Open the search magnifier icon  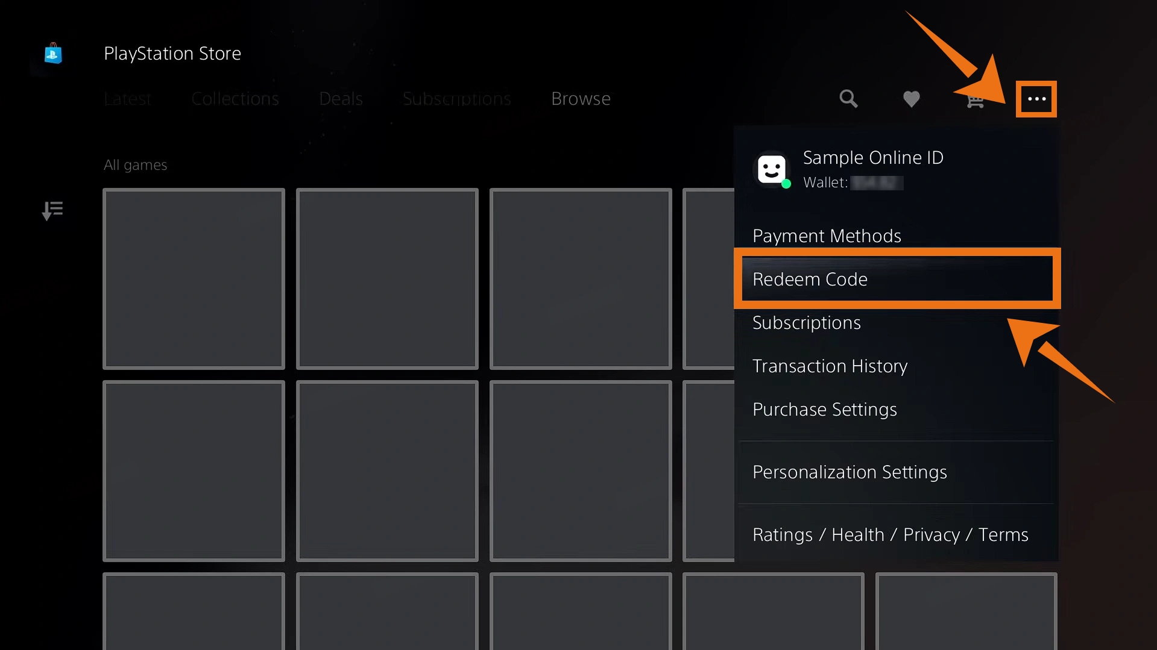(x=848, y=99)
